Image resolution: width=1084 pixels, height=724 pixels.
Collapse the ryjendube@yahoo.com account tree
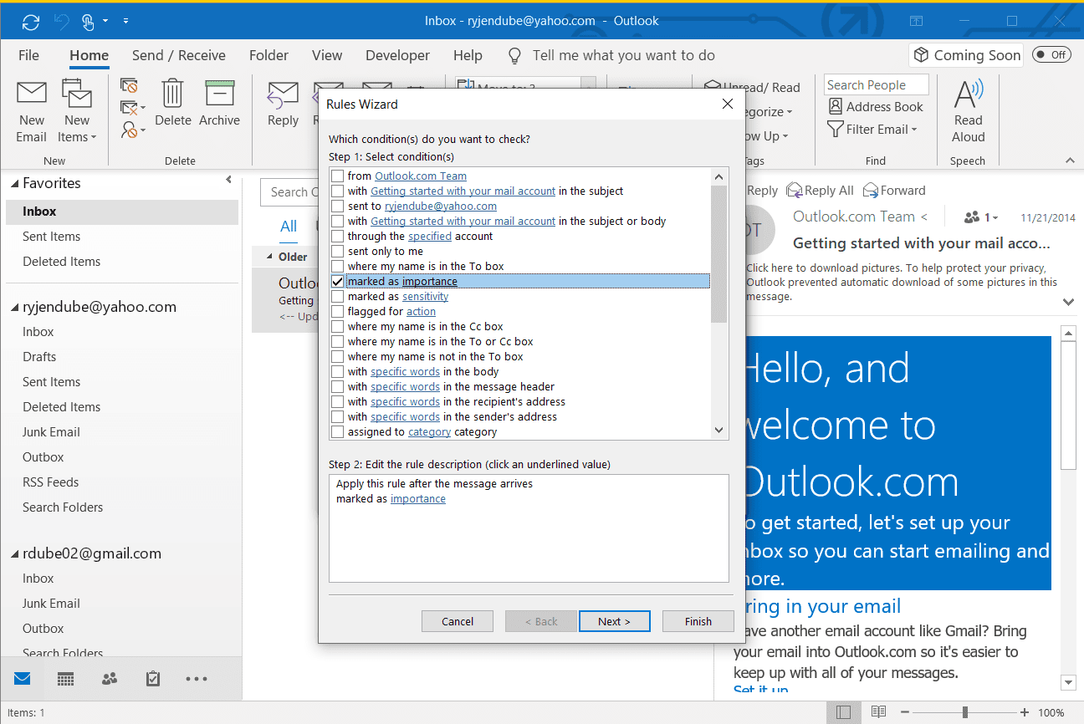tap(14, 308)
